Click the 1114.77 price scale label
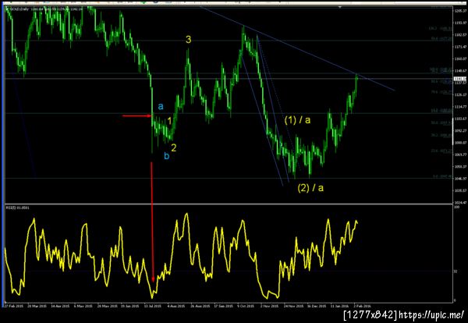This screenshot has height=323, width=468. (460, 107)
